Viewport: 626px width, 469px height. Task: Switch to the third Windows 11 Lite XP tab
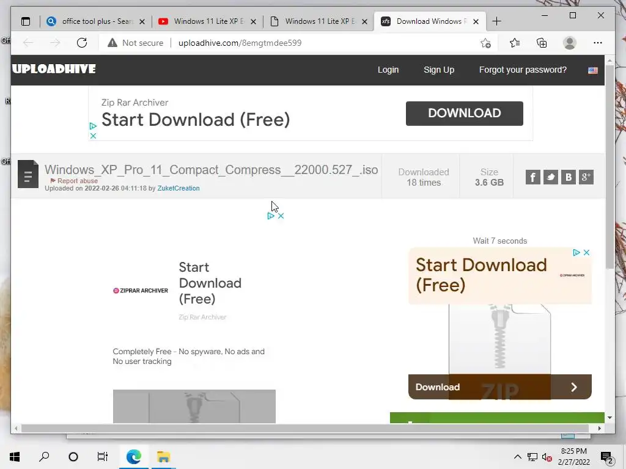(319, 21)
